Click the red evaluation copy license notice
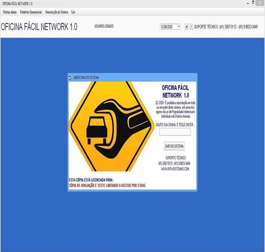The image size is (265, 252). 107,185
